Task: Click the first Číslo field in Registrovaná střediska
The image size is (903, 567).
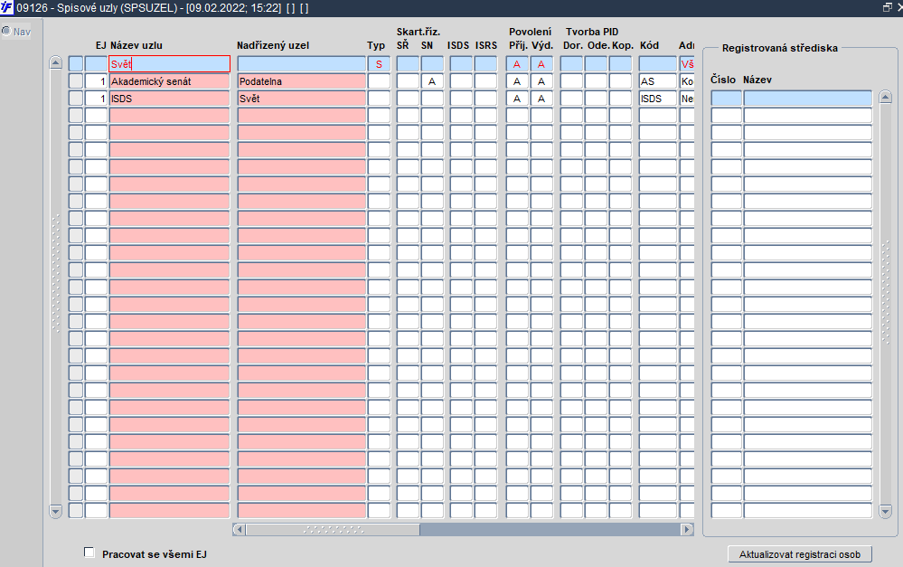Action: tap(726, 98)
